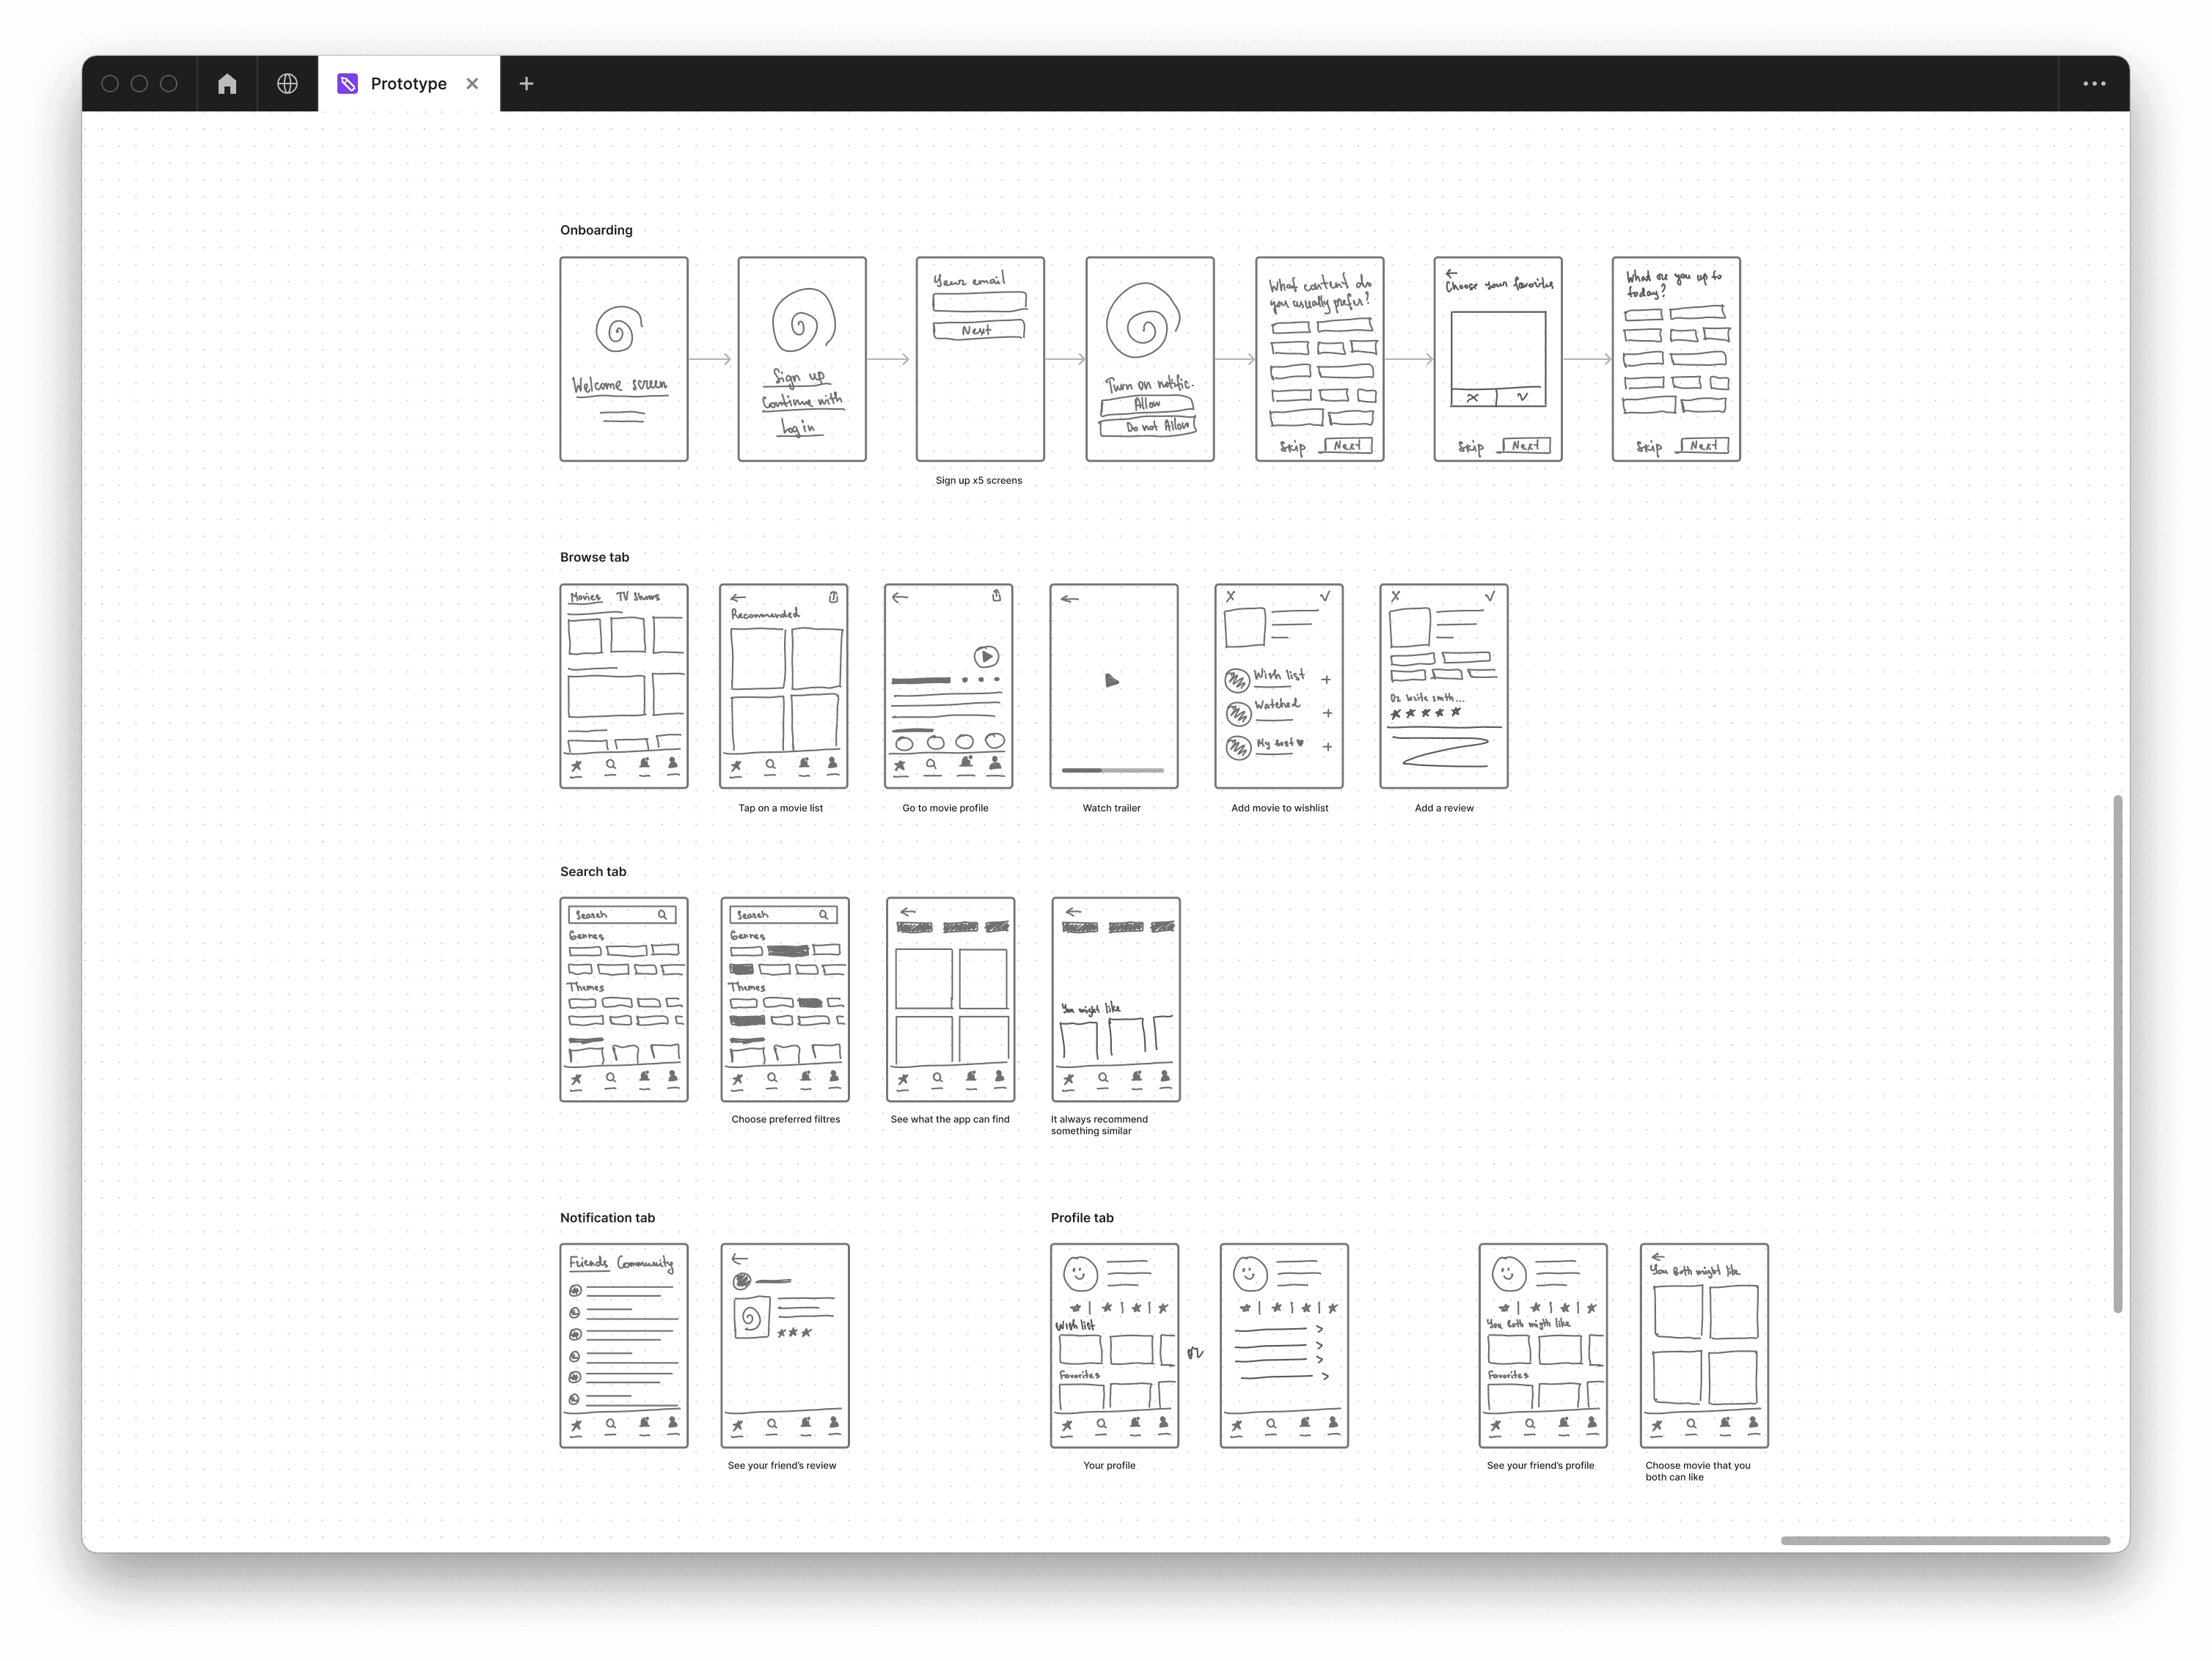This screenshot has width=2212, height=1661.
Task: Click the horizontal scrollbar at bottom
Action: click(1944, 1540)
